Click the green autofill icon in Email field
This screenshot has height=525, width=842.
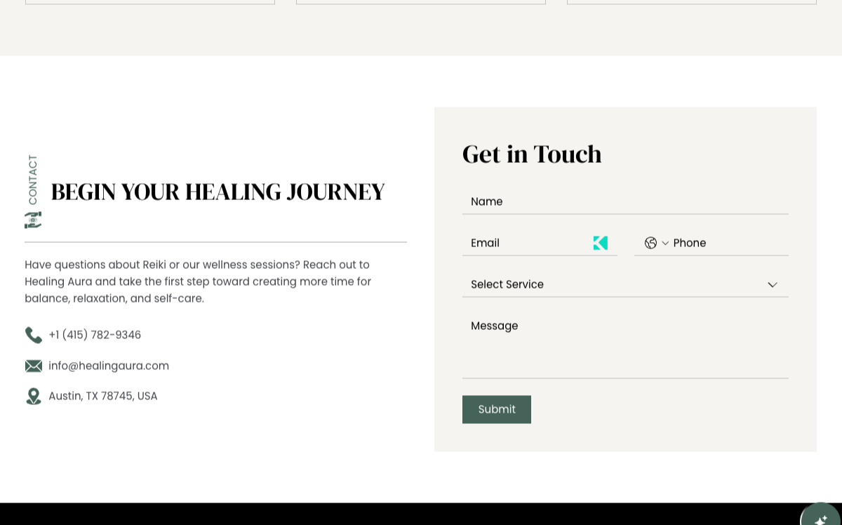[x=601, y=243]
